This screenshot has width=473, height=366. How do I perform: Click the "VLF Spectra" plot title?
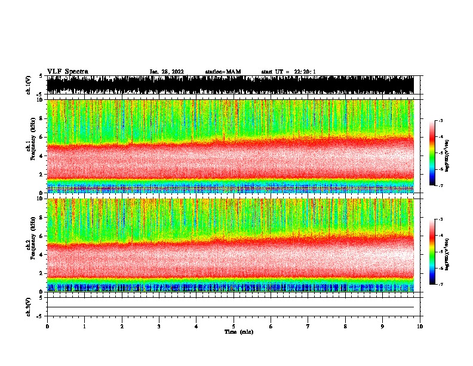67,72
